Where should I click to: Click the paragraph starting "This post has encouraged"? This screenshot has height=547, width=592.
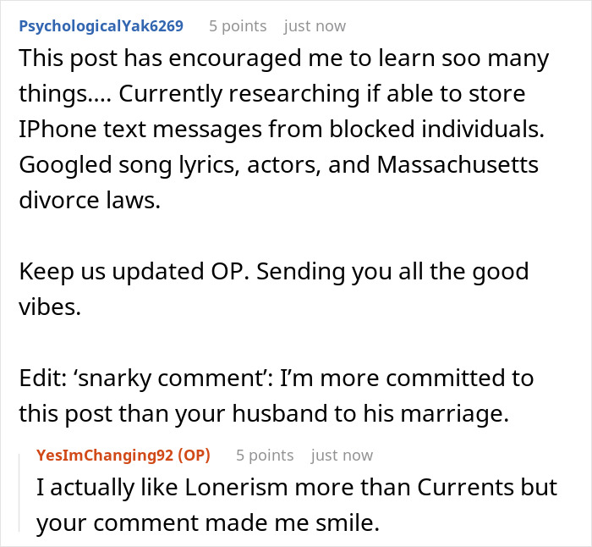coord(284,129)
